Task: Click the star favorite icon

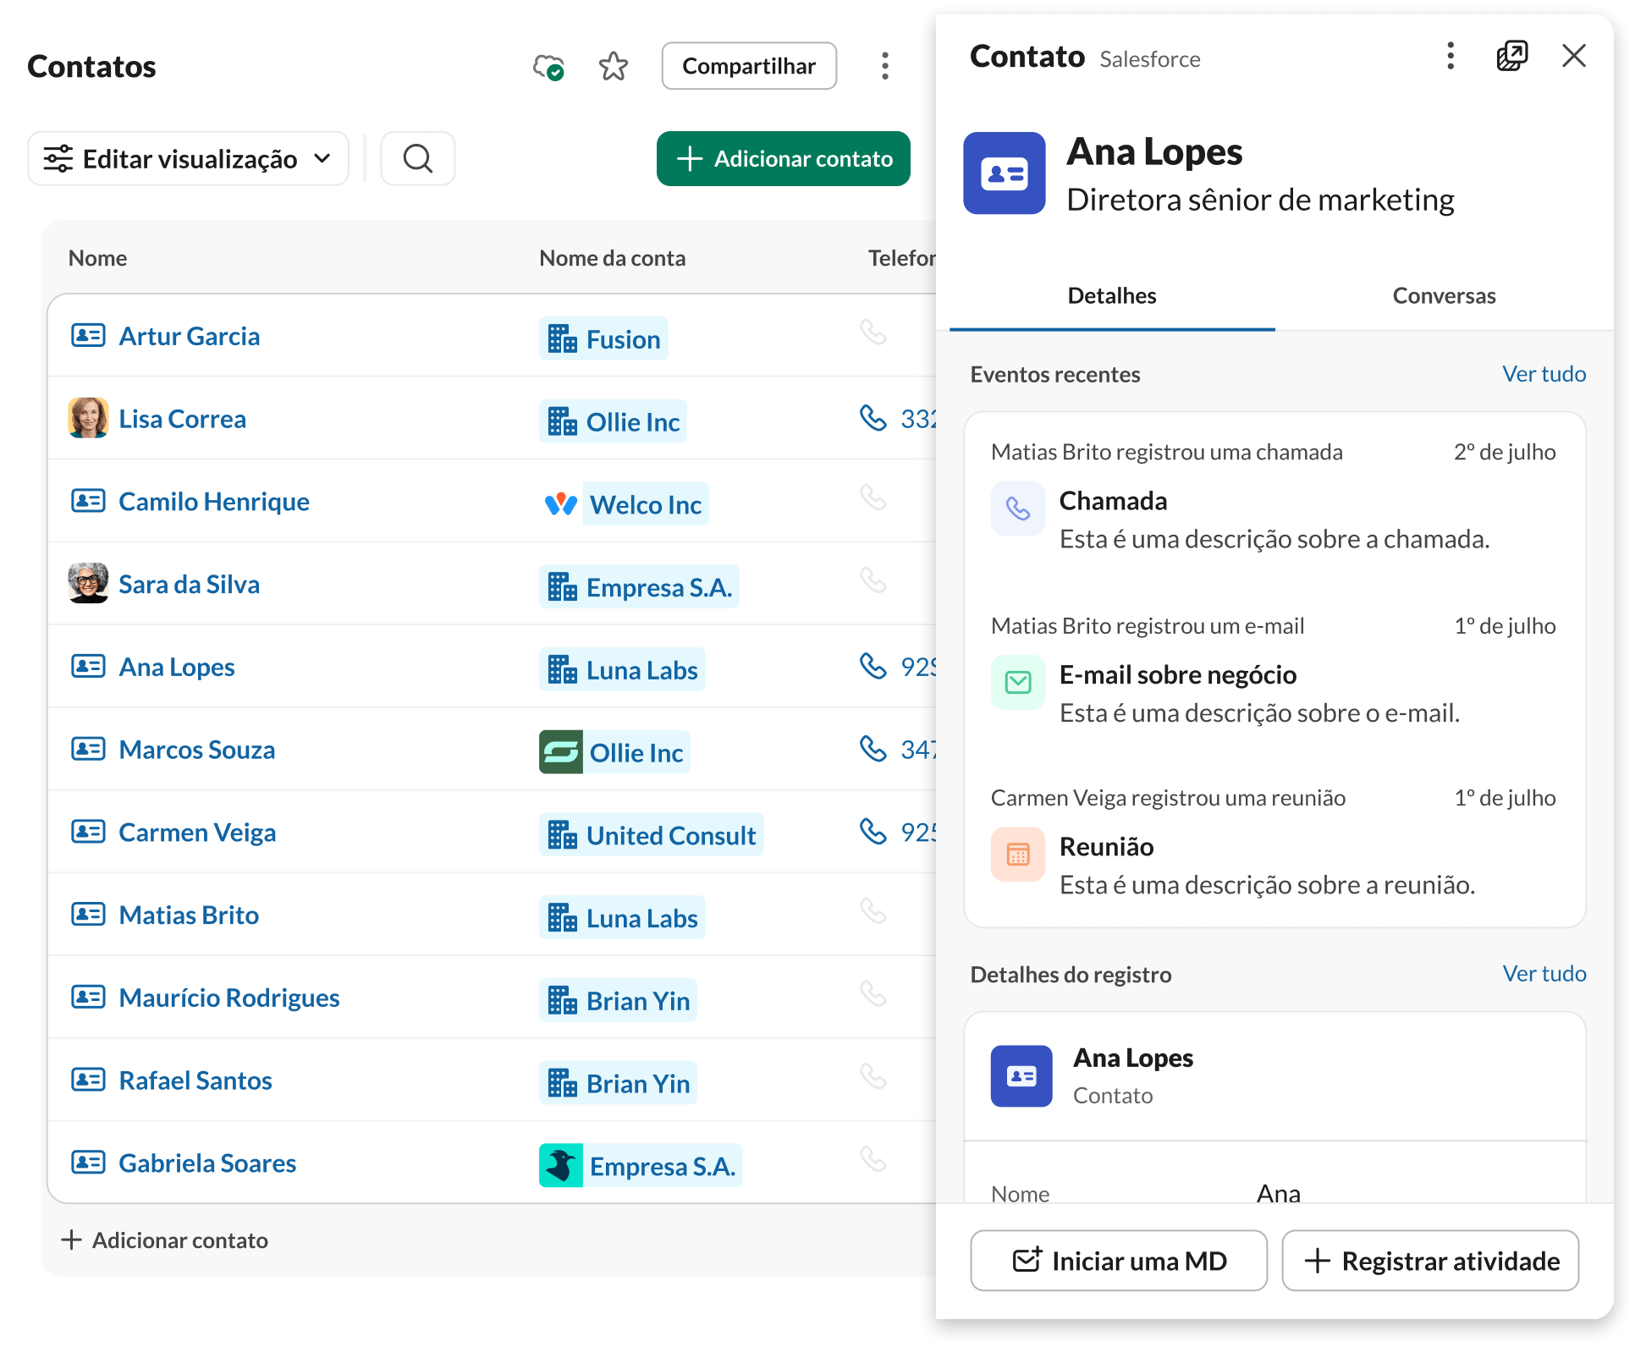Action: (x=613, y=66)
